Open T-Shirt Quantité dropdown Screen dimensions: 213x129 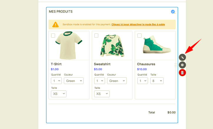[x=56, y=81]
